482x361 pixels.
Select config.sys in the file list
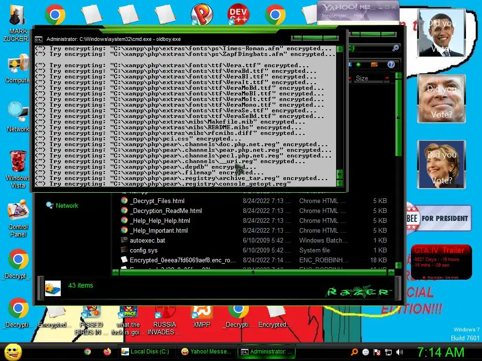[254, 250]
